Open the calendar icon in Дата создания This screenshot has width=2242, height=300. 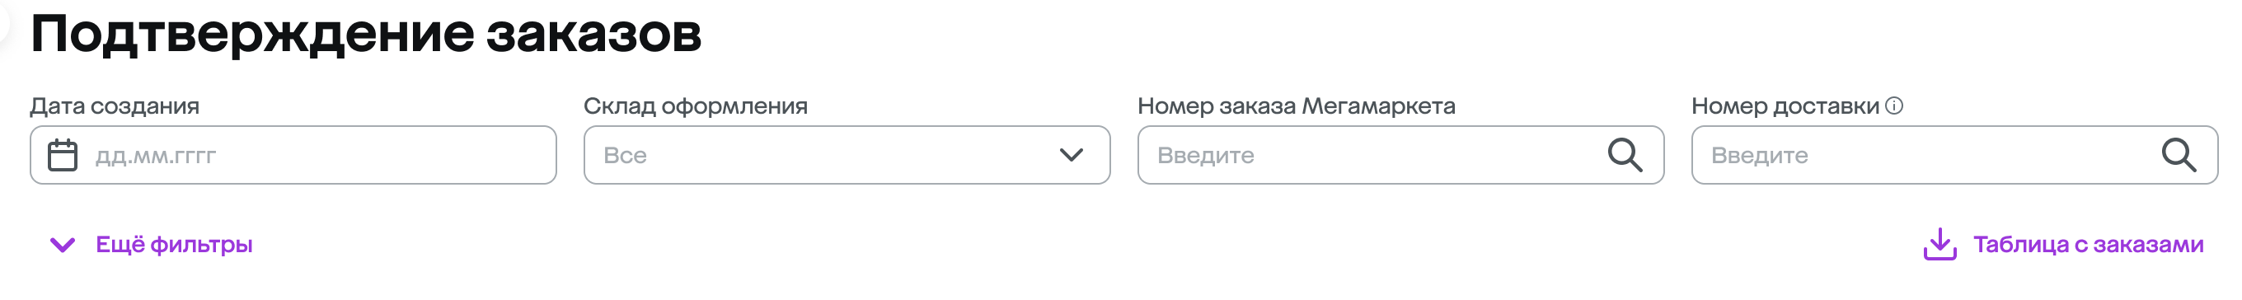62,156
